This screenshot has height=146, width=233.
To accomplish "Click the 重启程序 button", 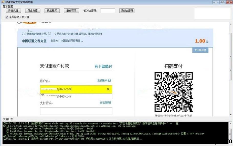I will coord(71,11).
